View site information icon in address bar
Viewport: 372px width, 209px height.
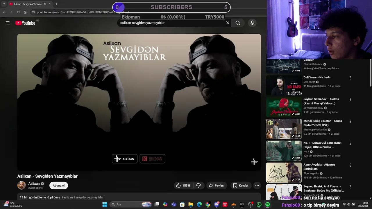(33, 12)
